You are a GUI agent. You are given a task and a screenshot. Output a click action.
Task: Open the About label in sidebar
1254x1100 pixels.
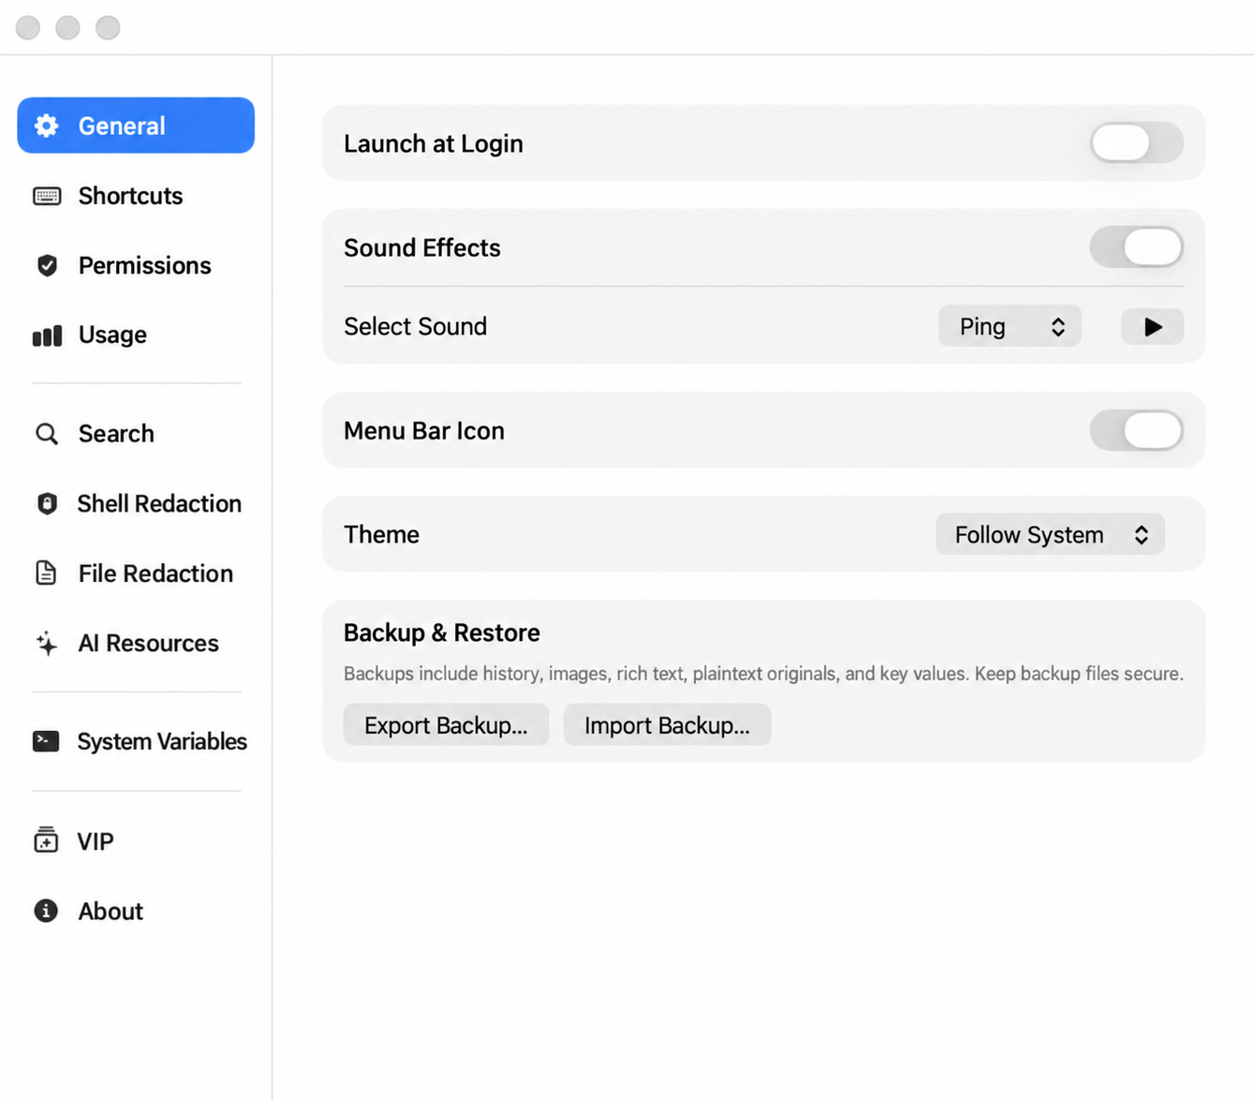[111, 911]
